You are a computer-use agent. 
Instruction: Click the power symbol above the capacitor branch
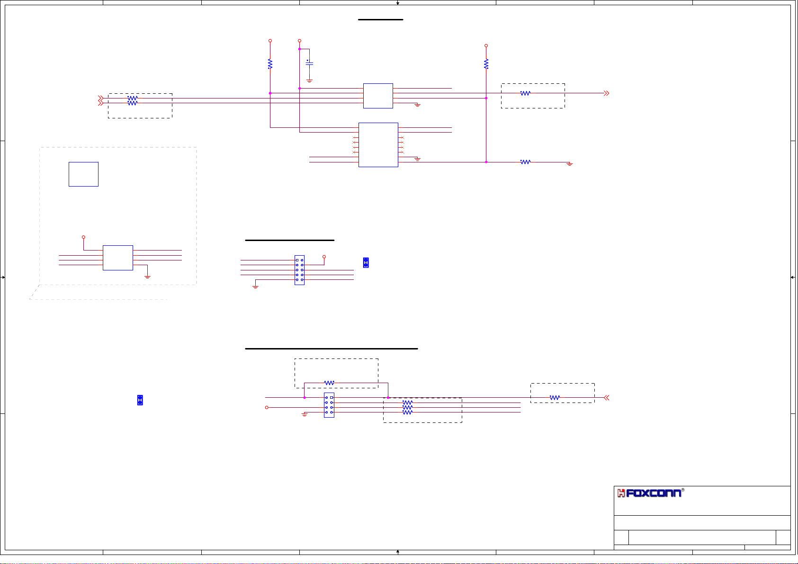pos(299,41)
